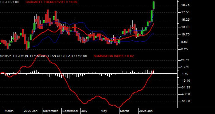Click the Carhartt Trend Pivot = 14.09 label

click(x=51, y=2)
